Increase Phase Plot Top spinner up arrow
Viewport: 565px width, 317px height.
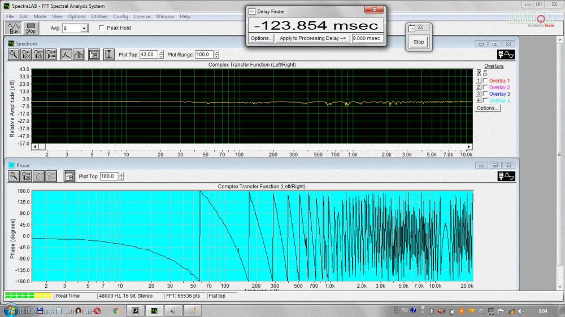(x=121, y=174)
